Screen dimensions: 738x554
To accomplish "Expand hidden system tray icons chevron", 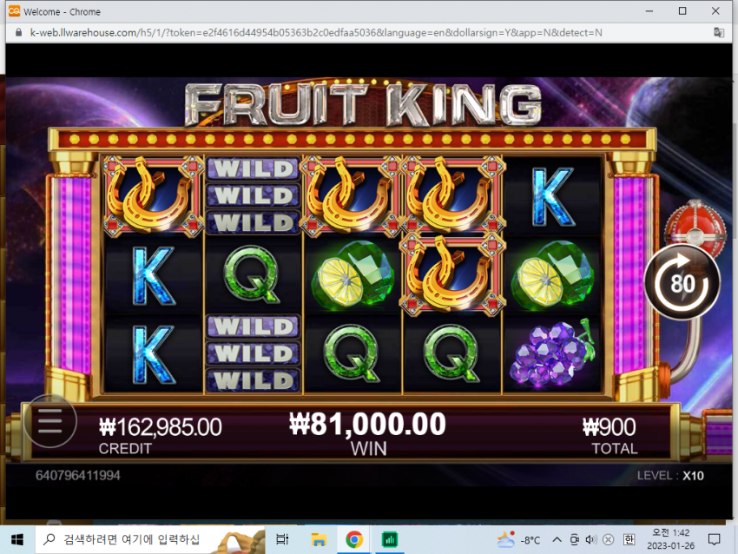I will coord(557,539).
